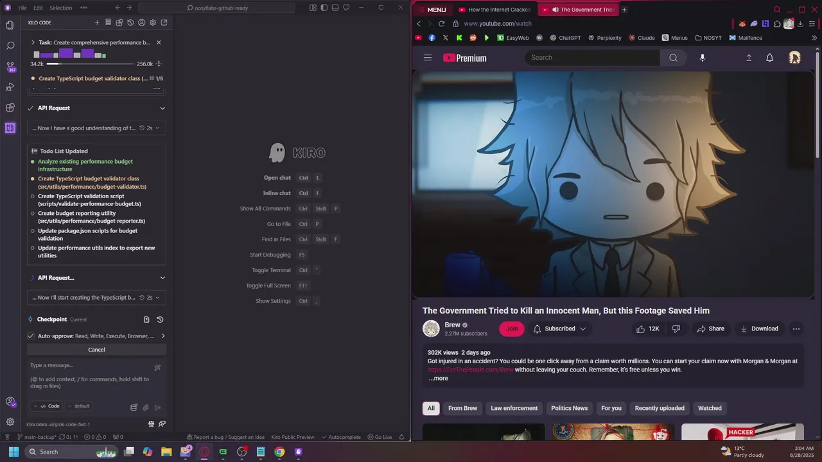
Task: Open the File menu in Kiro
Action: click(x=22, y=8)
